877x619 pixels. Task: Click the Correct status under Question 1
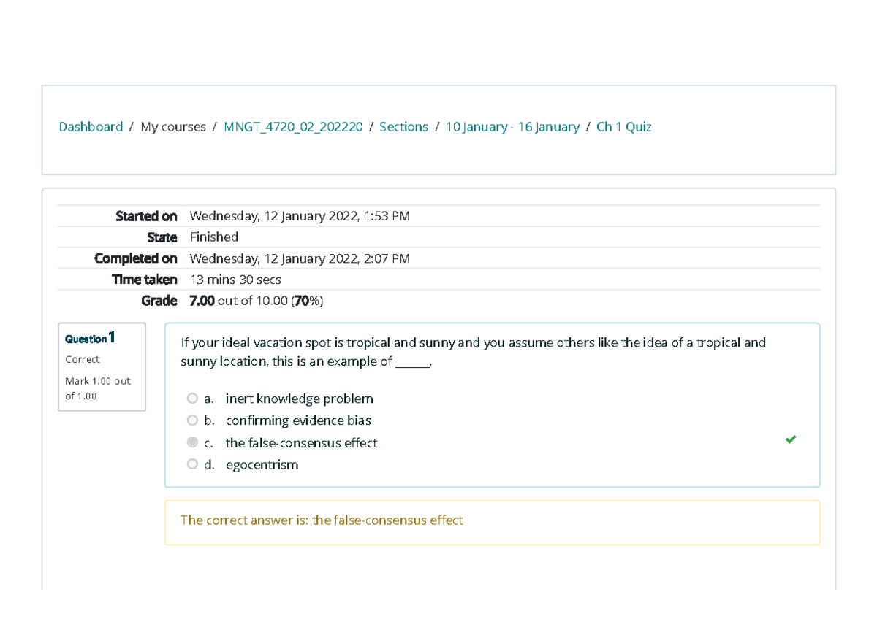81,358
